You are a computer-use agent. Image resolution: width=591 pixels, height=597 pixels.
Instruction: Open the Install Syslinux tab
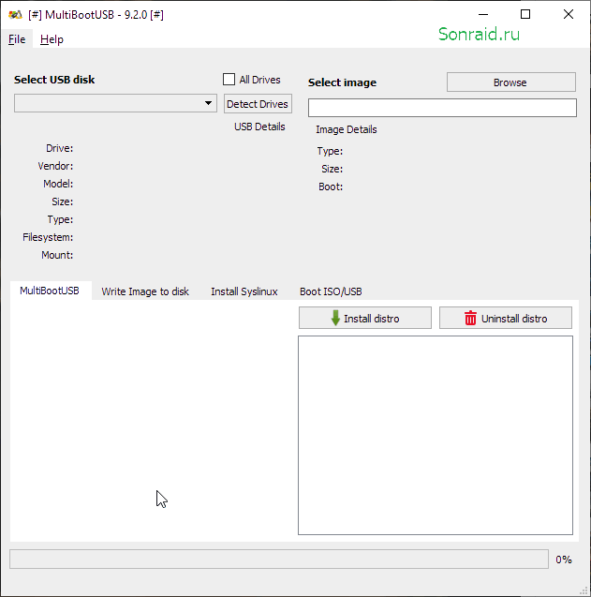[244, 291]
